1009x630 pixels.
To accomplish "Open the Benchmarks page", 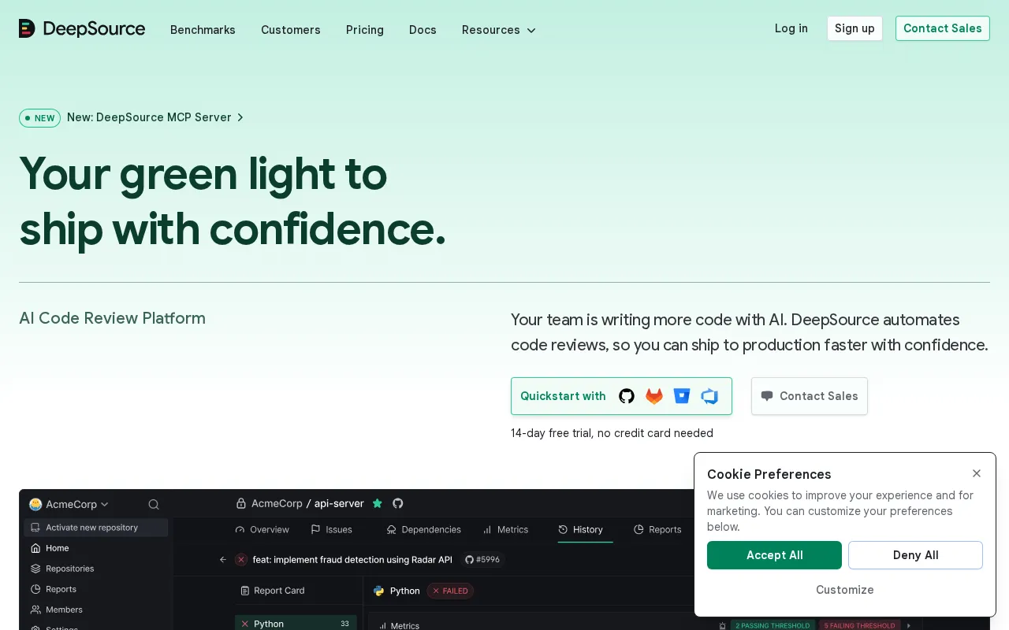I will click(x=203, y=30).
